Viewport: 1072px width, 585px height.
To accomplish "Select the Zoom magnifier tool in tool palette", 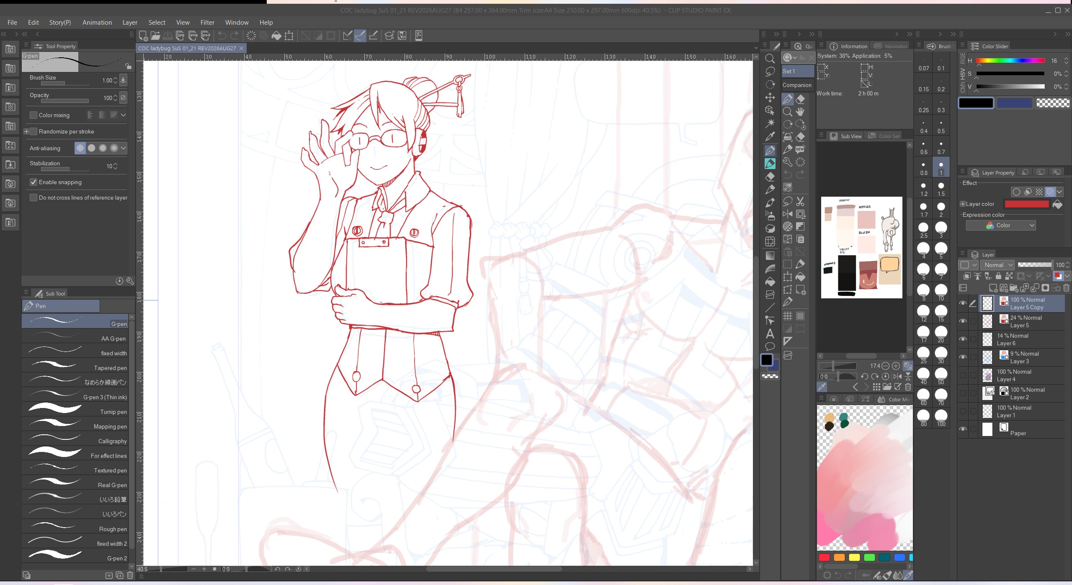I will pos(770,59).
